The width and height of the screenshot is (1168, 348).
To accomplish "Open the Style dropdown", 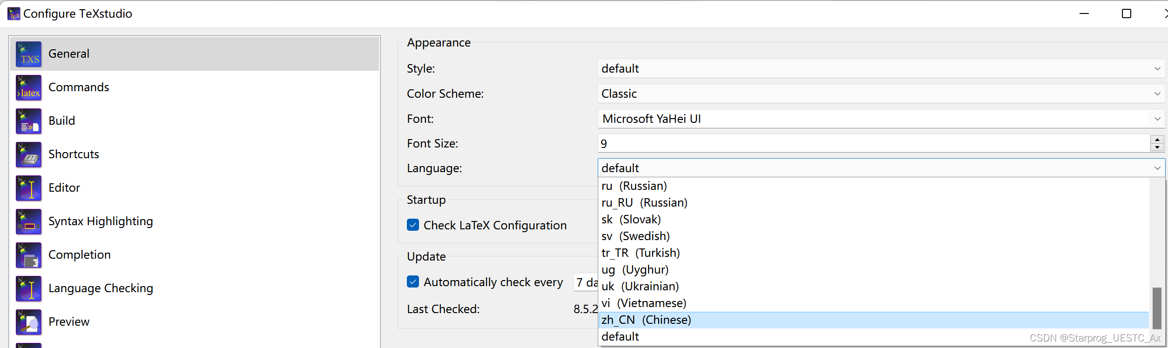I will click(881, 68).
